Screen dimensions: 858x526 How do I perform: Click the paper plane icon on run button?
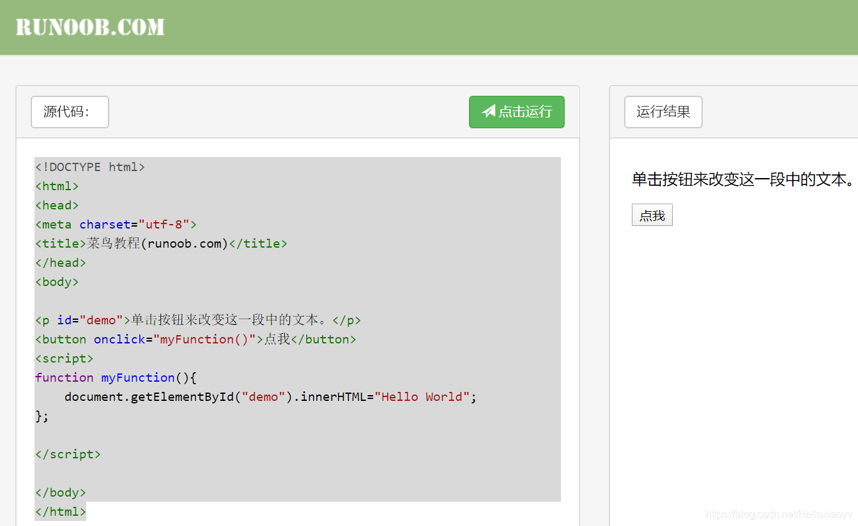click(x=489, y=111)
